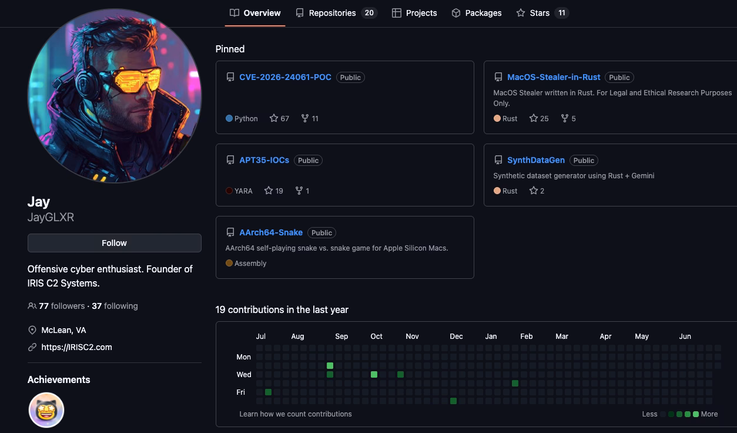
Task: Click the star icon on SynthDataGen
Action: (x=534, y=191)
